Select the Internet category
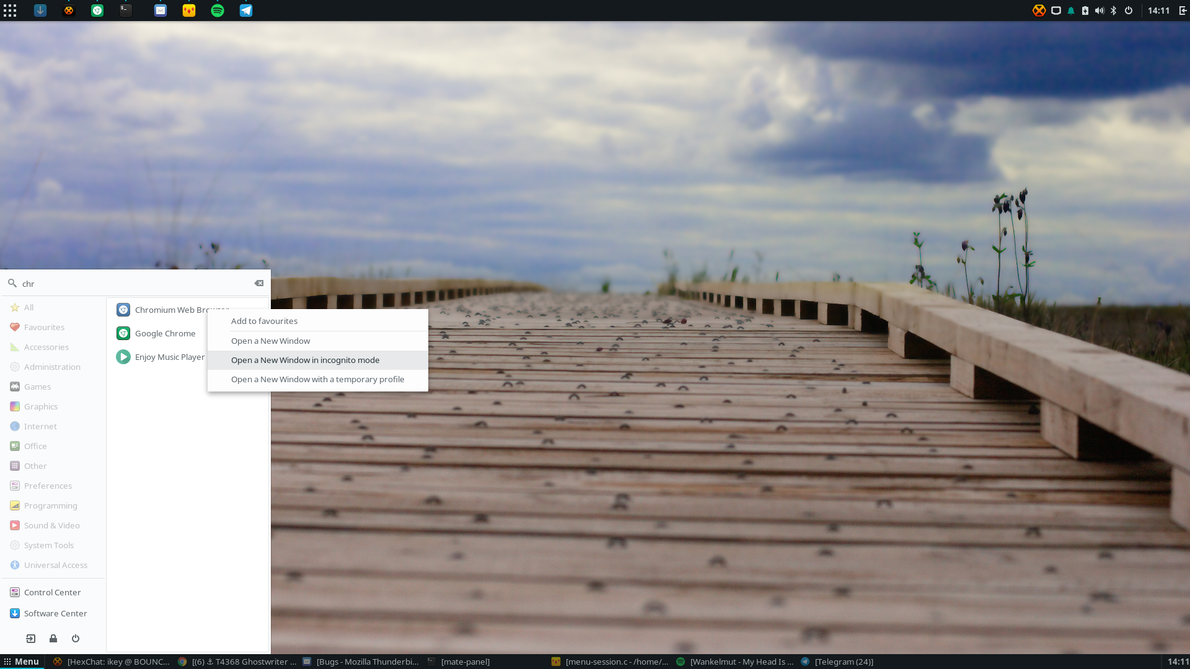Image resolution: width=1190 pixels, height=669 pixels. pyautogui.click(x=53, y=426)
